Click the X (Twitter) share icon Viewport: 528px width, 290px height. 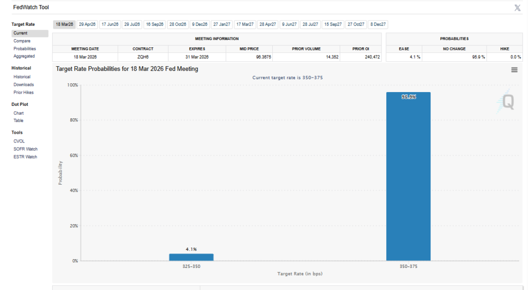pos(517,8)
